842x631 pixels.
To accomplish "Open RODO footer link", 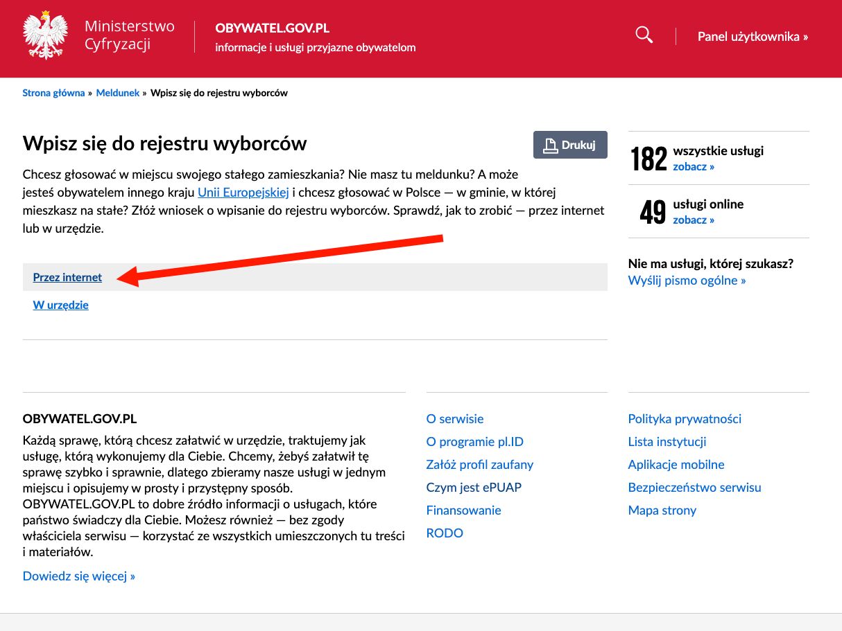I will [445, 533].
